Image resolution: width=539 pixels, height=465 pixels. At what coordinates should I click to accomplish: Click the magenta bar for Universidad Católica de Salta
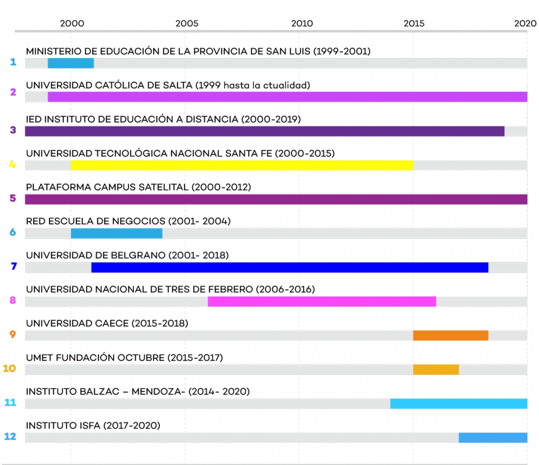pos(287,97)
